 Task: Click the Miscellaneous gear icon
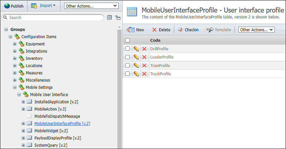pos(21,80)
